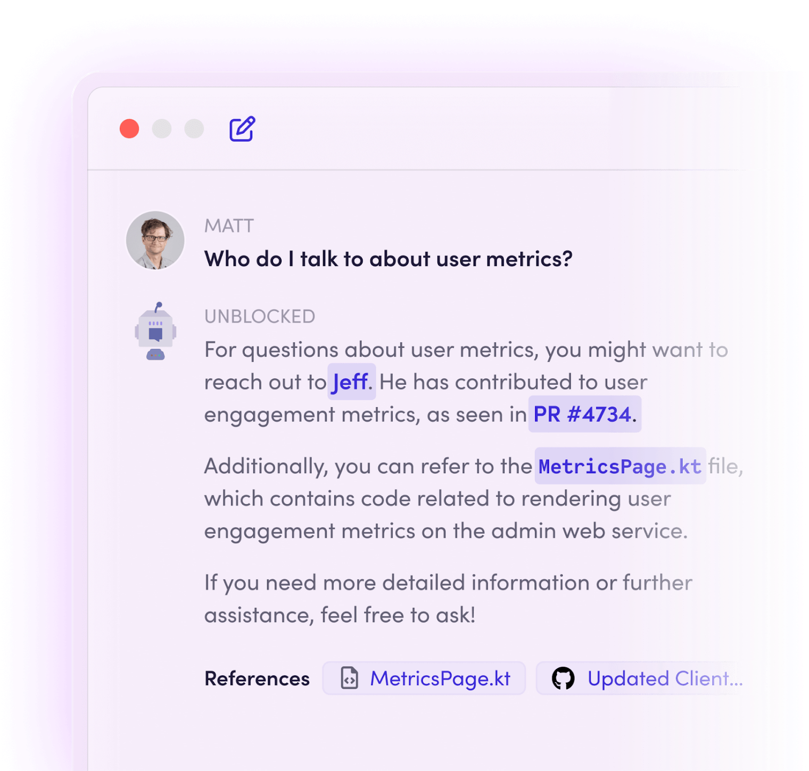Click the Unblocked robot avatar icon
809x771 pixels.
155,331
